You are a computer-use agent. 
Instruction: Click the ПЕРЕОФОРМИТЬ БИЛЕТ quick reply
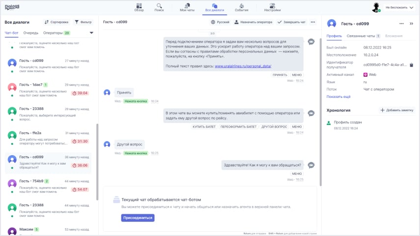click(x=238, y=127)
